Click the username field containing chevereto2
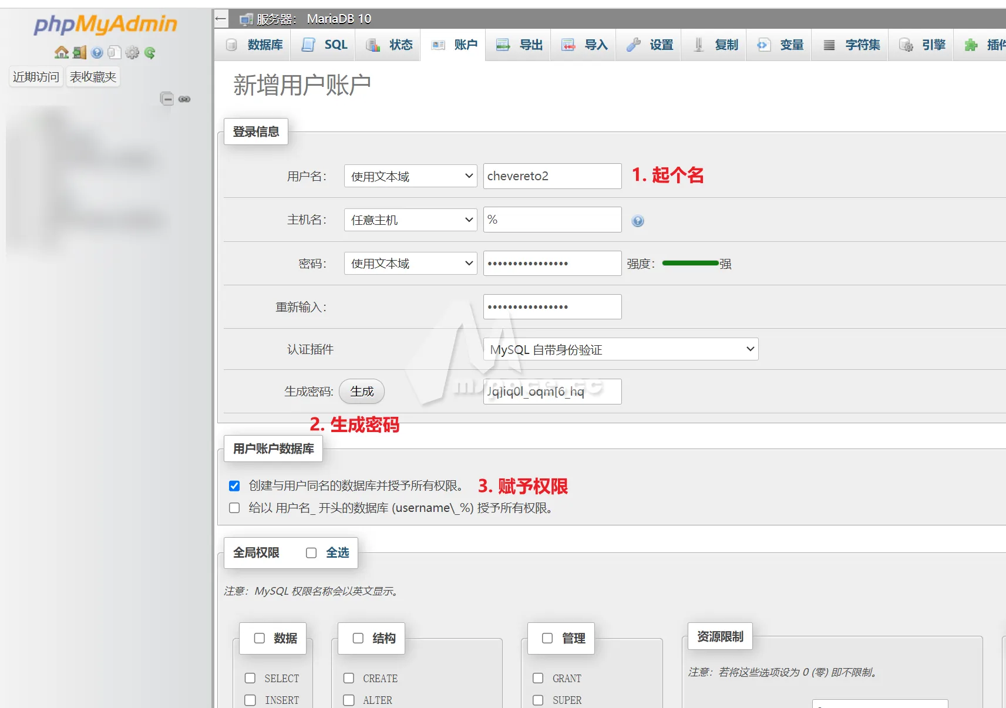Screen dimensions: 1006x708 click(x=552, y=176)
